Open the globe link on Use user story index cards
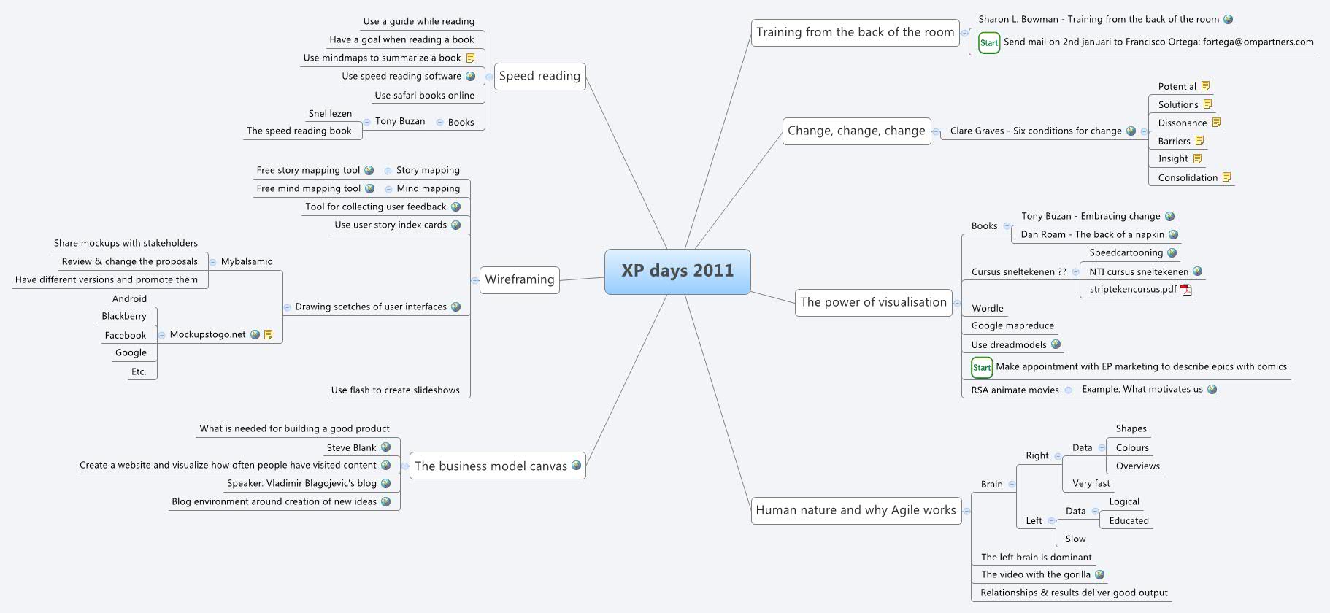The image size is (1330, 613). tap(455, 225)
